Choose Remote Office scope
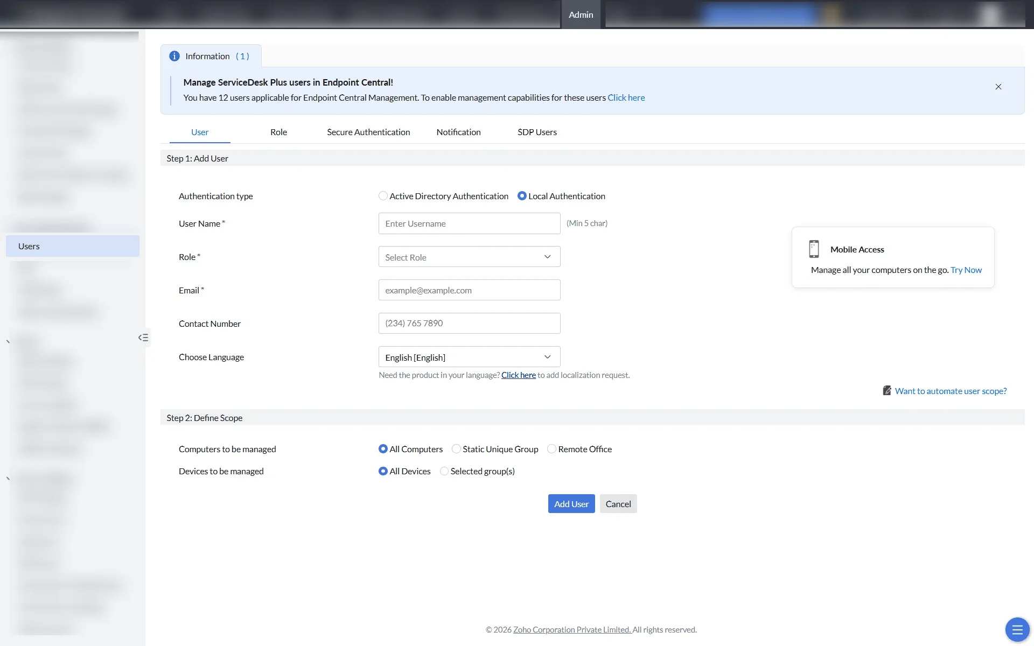The image size is (1034, 646). [x=551, y=449]
